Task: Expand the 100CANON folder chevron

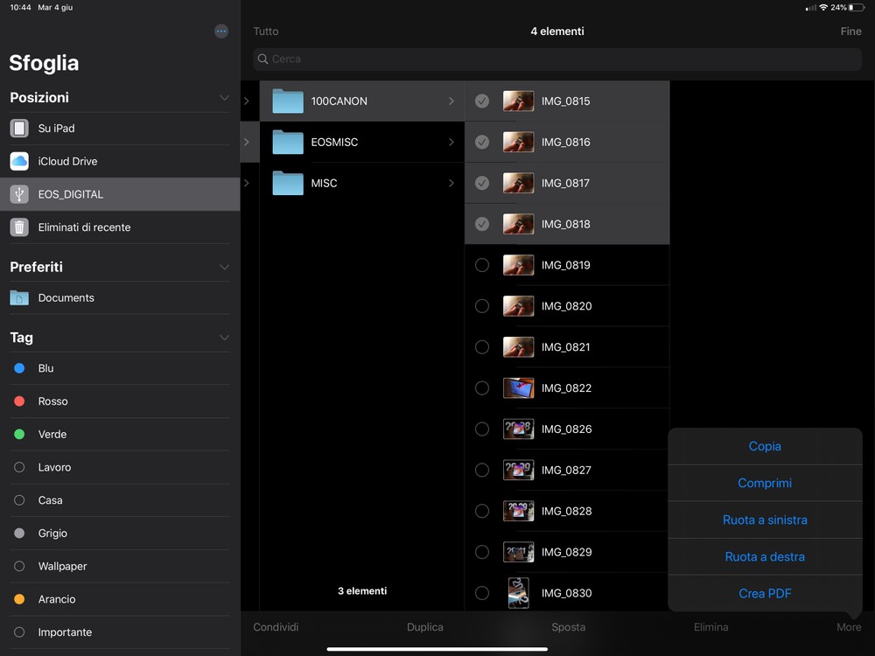Action: 451,101
